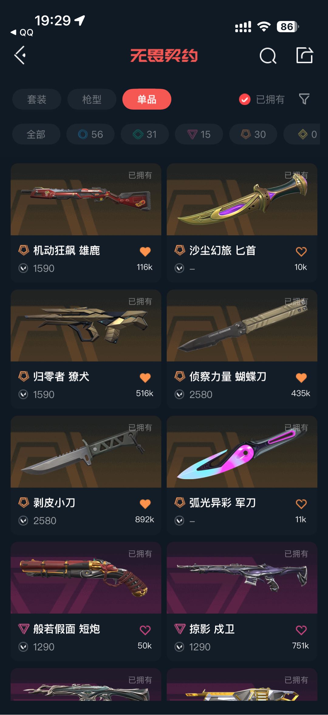Unlike the 机动狂飙 雄鹿 heart icon
328x715 pixels.
145,251
